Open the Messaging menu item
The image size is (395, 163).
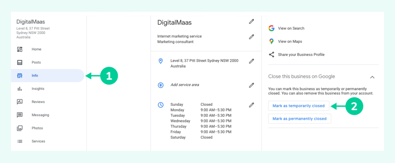tap(47, 115)
